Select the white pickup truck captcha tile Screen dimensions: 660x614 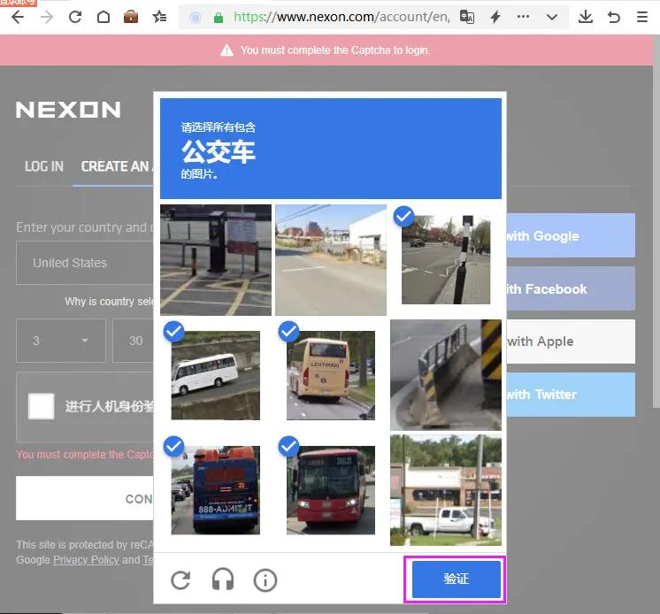(446, 490)
